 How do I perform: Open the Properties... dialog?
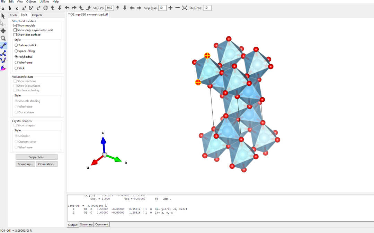click(x=36, y=157)
